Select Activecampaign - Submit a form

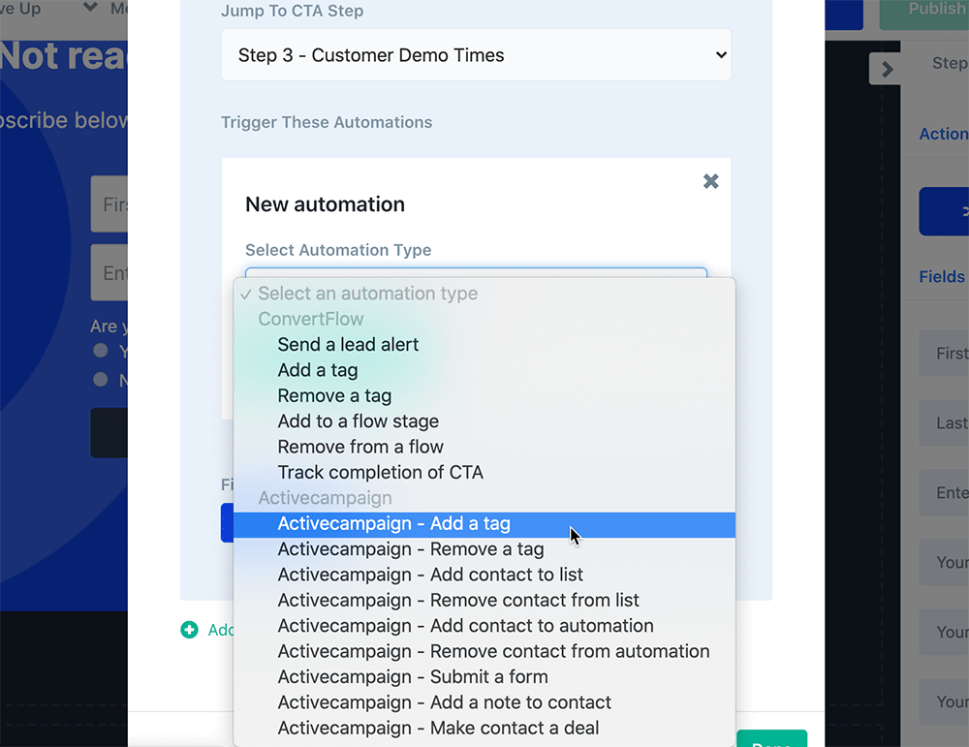pos(484,676)
